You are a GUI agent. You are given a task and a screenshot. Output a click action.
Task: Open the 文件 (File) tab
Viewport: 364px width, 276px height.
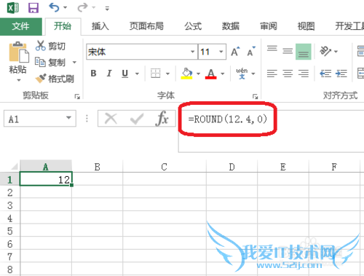(x=21, y=26)
